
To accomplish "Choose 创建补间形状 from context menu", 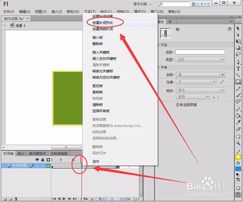I will click(120, 23).
